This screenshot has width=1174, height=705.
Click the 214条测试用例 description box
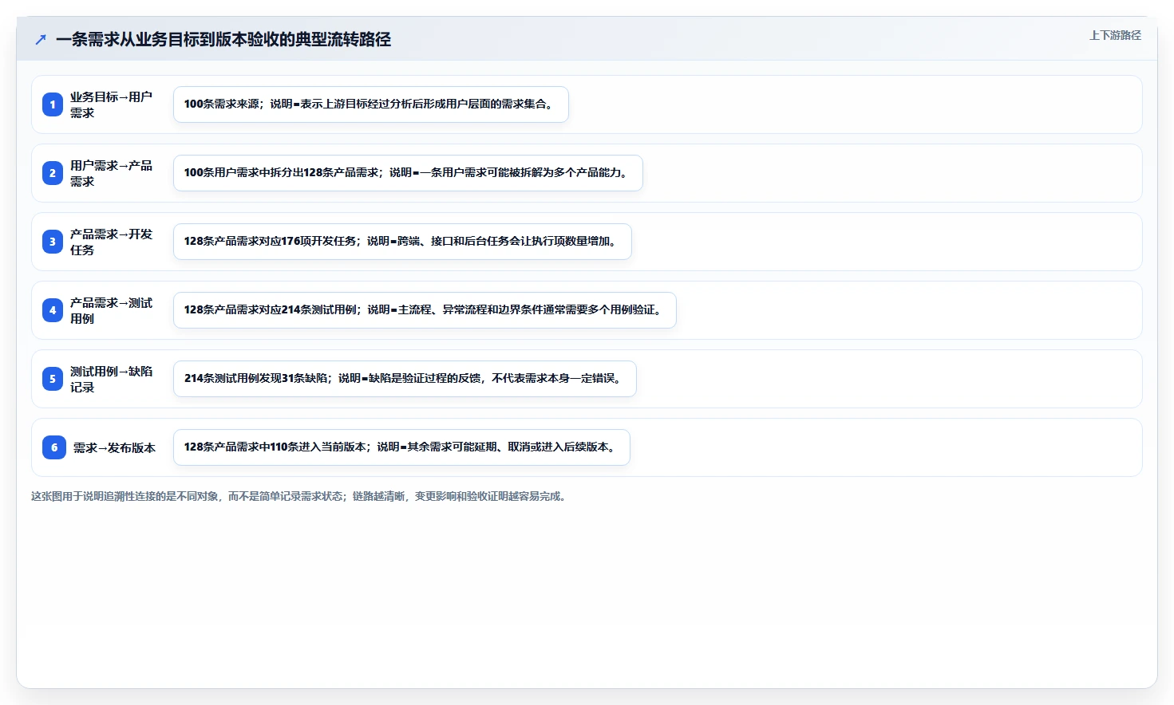pyautogui.click(x=425, y=310)
